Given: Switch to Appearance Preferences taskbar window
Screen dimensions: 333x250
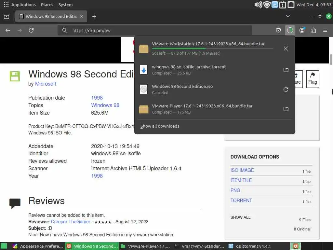Looking at the screenshot, I should point(38,246).
